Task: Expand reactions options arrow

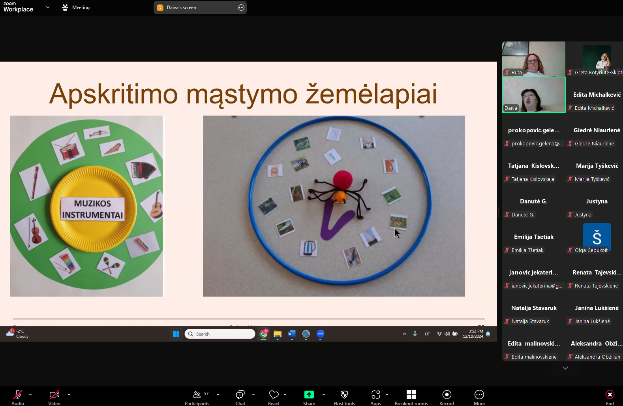Action: 285,395
